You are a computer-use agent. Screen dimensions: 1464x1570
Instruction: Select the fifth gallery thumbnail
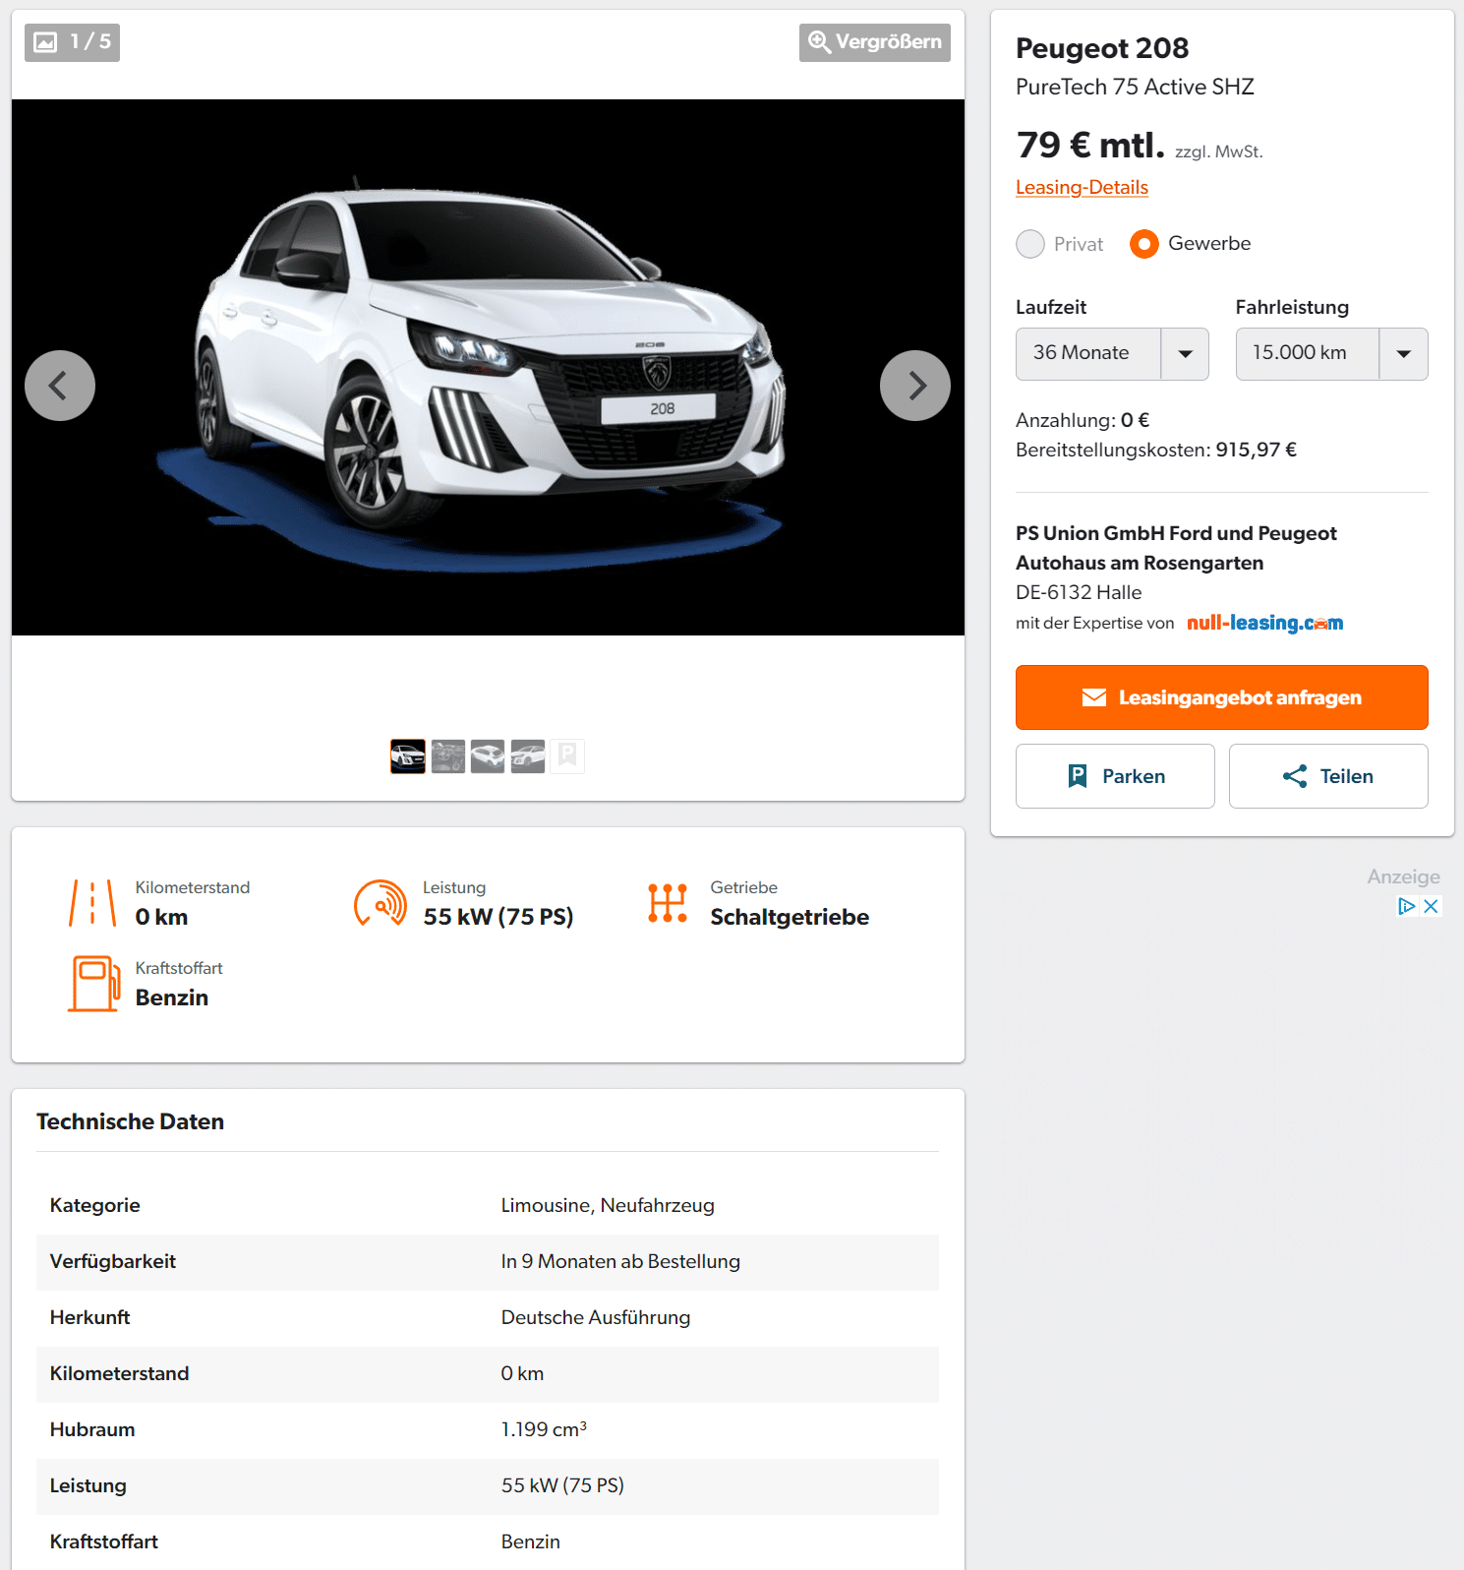click(567, 756)
